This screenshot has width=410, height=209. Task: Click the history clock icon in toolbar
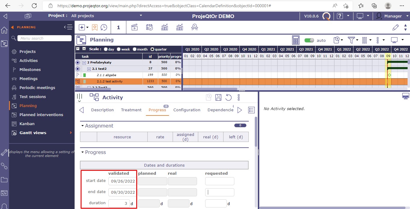(x=104, y=27)
